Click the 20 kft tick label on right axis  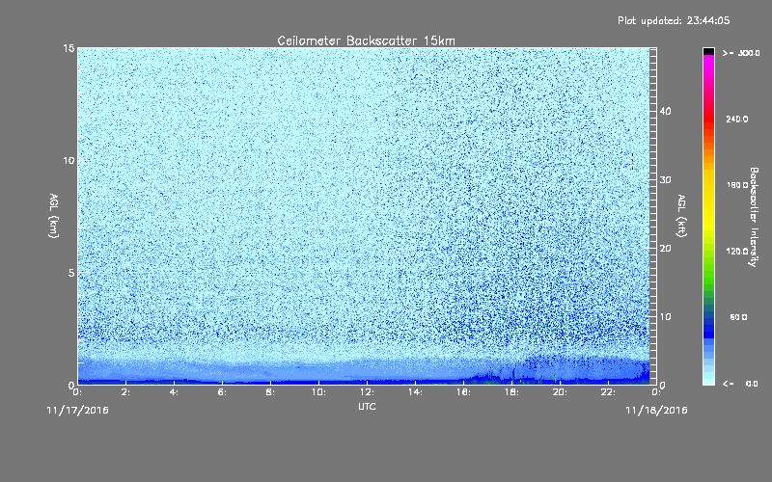point(665,249)
